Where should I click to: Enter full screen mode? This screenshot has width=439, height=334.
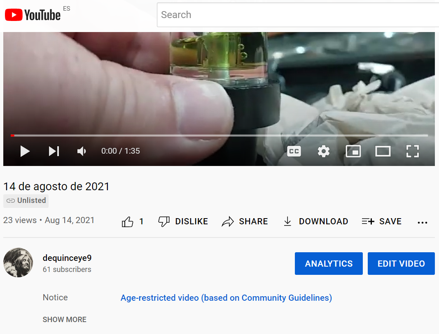tap(412, 151)
